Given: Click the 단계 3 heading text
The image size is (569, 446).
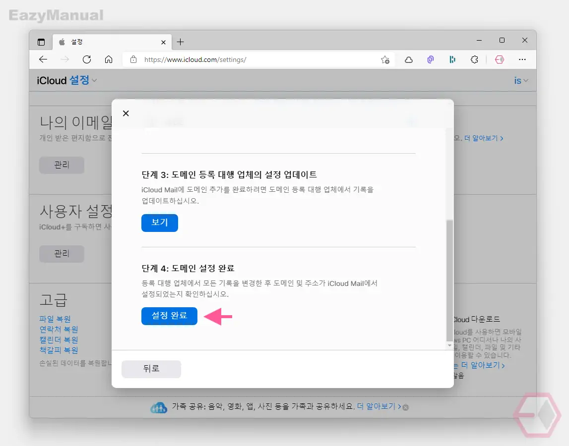Looking at the screenshot, I should click(x=229, y=175).
